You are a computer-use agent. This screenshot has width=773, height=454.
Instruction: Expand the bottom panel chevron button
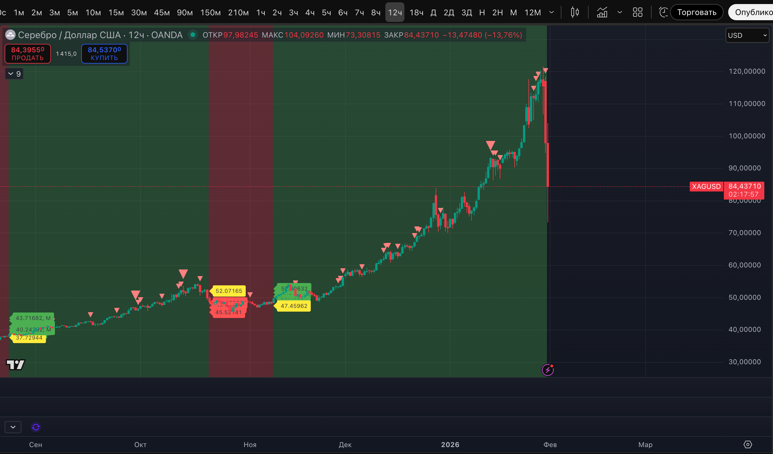13,427
